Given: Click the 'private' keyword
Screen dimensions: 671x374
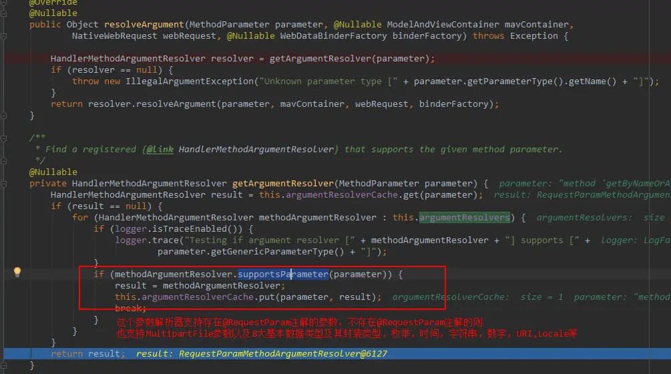Looking at the screenshot, I should click(48, 184).
